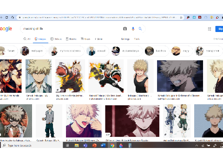Apply the casual filter chip
This screenshot has width=223, height=167.
click(x=98, y=51)
